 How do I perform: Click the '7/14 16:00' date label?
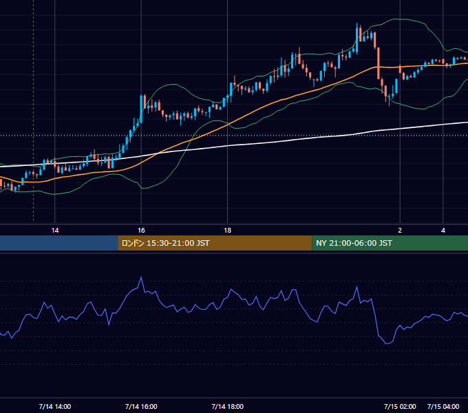pyautogui.click(x=141, y=407)
